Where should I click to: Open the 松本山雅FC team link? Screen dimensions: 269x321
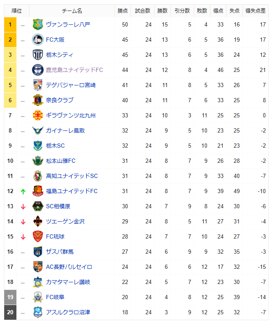tap(61, 161)
